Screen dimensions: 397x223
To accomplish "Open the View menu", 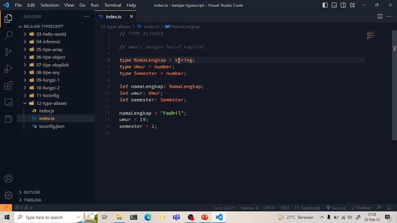I will pyautogui.click(x=69, y=5).
